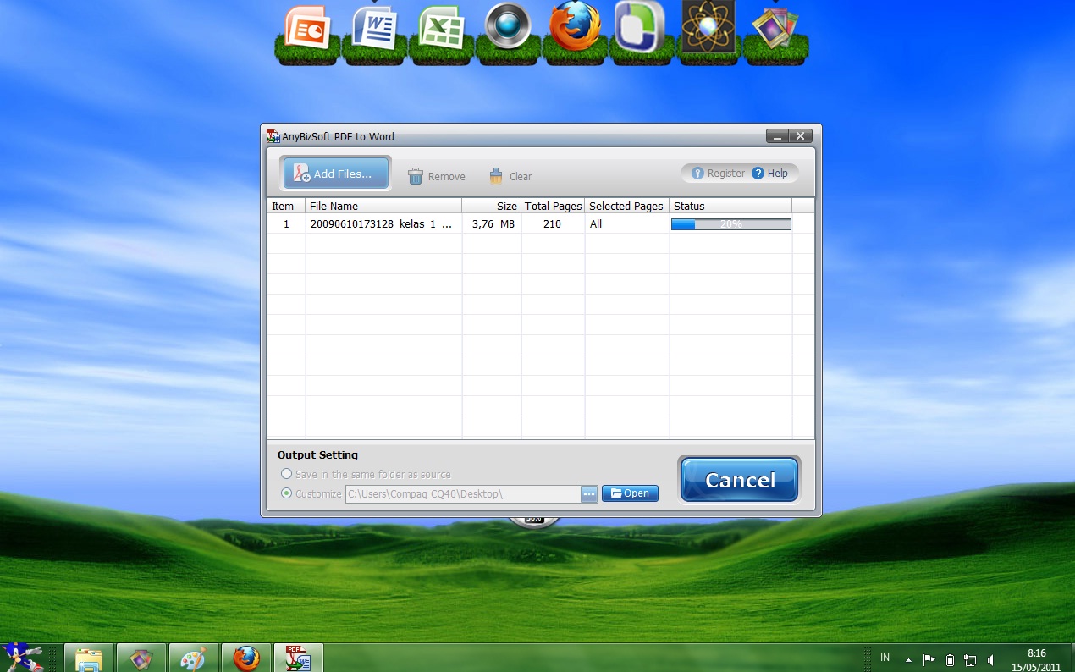Click the camera lens dock icon

pyautogui.click(x=508, y=25)
